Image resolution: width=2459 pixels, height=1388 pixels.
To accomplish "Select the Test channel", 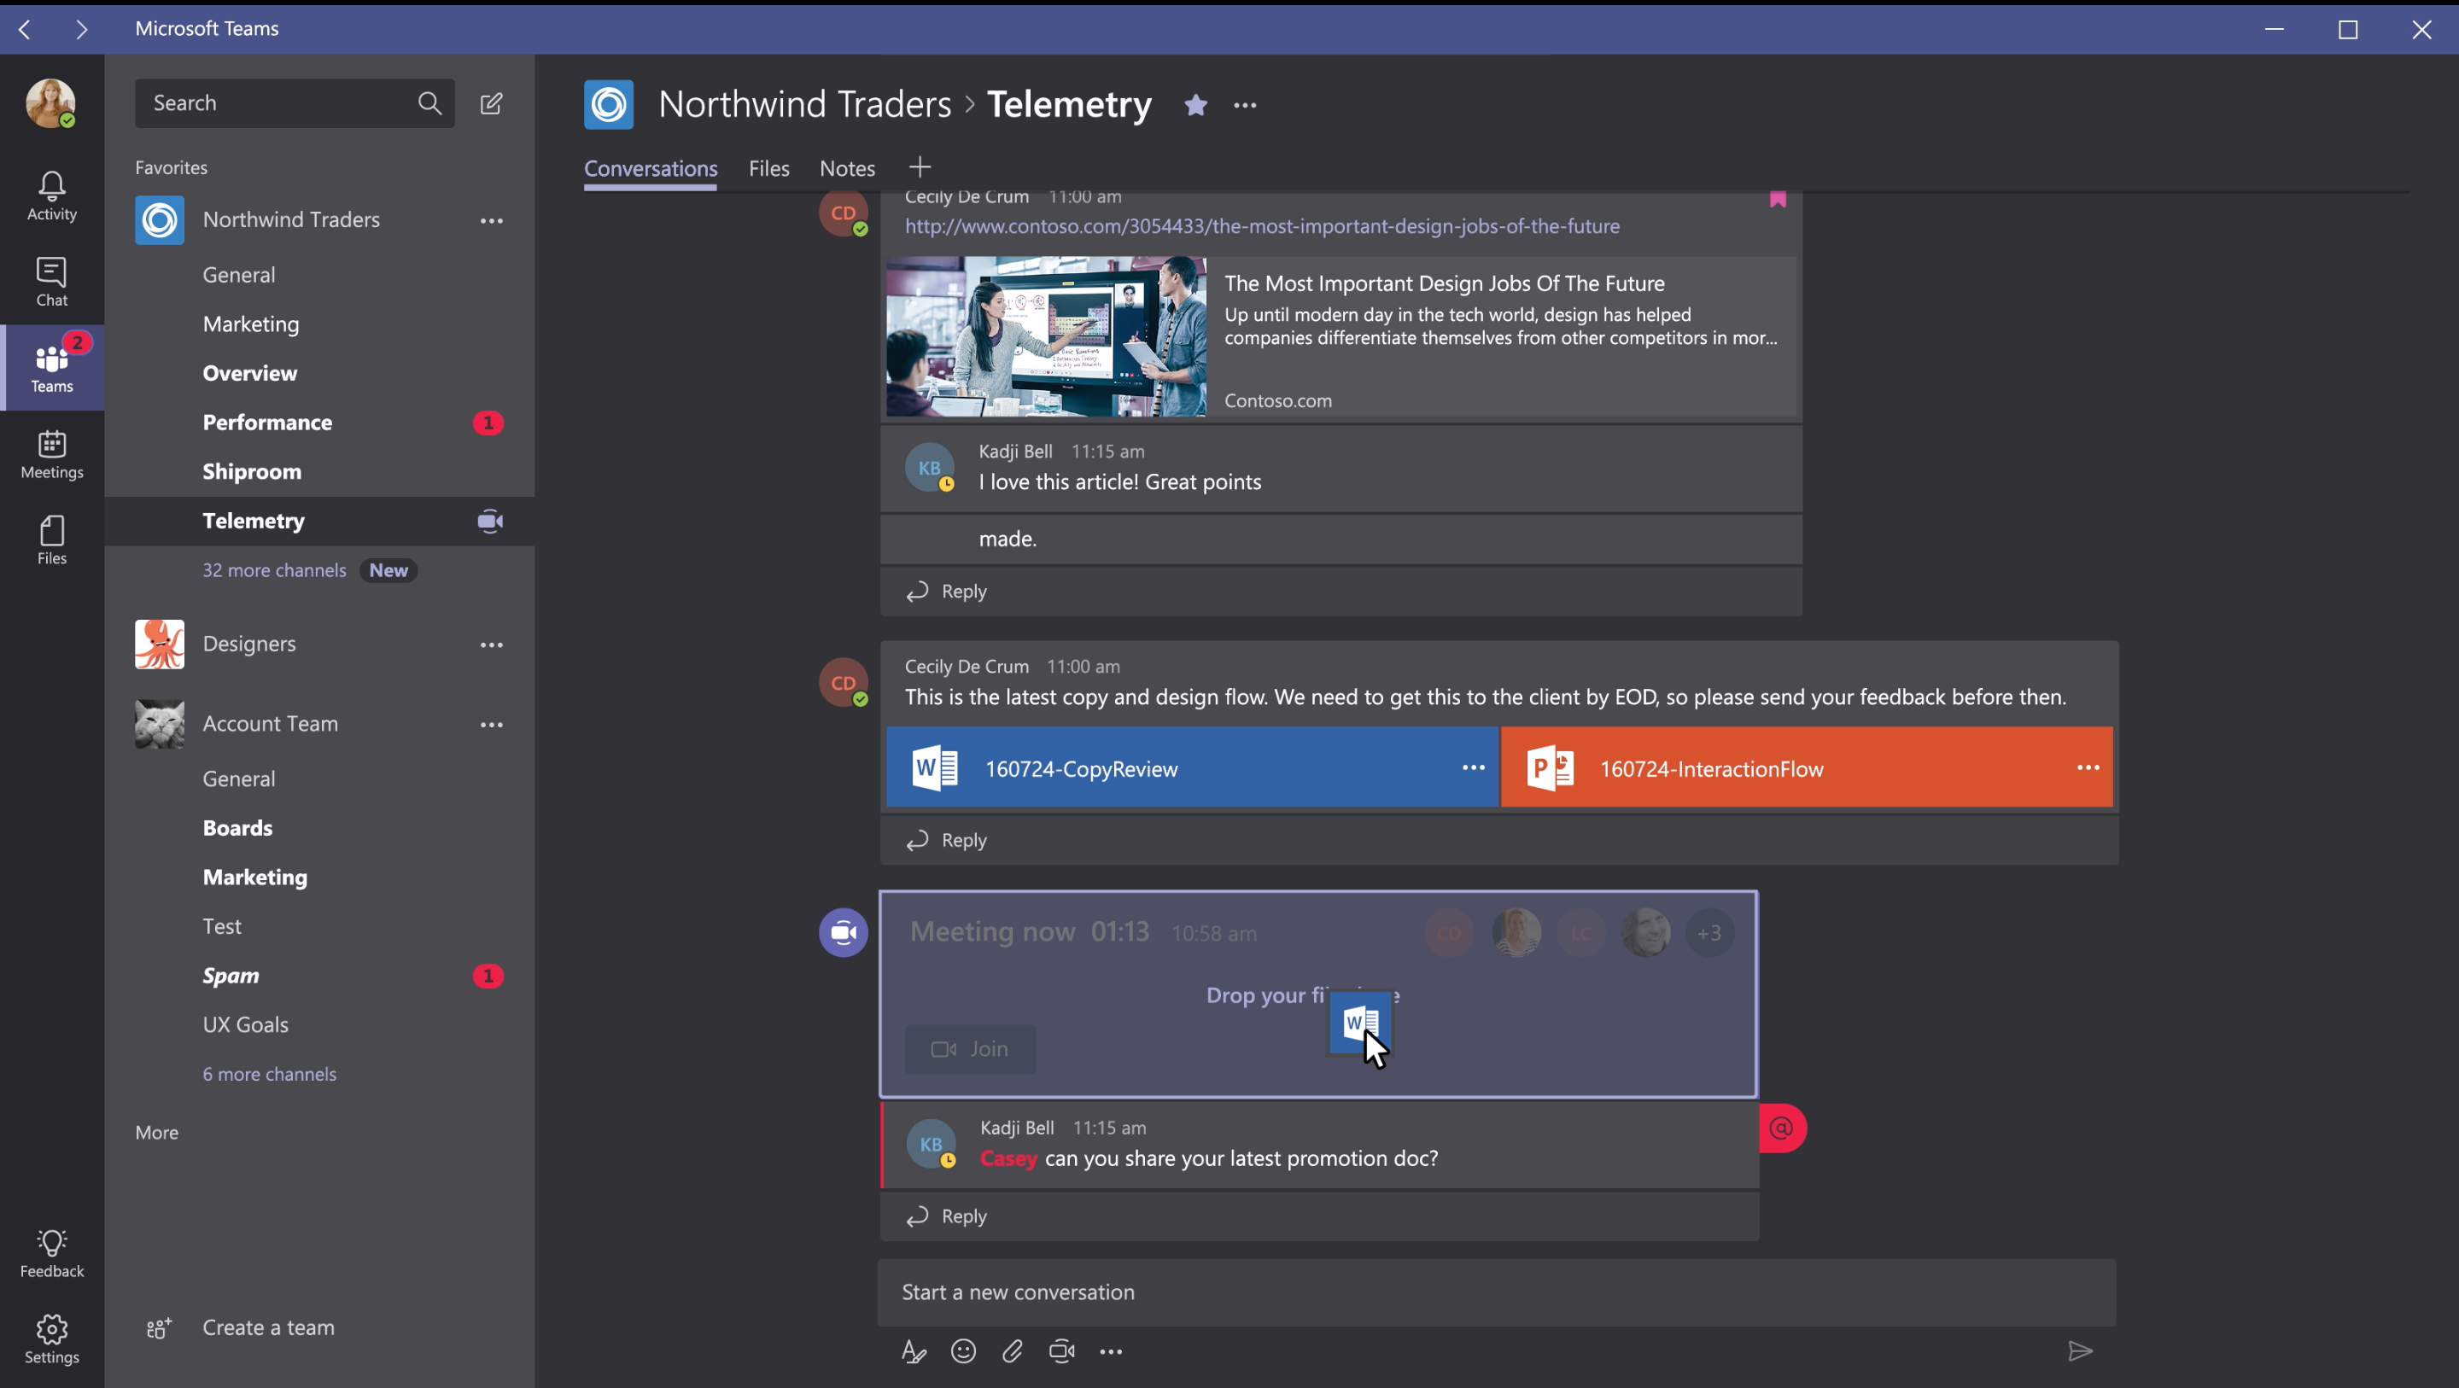I will coord(318,926).
